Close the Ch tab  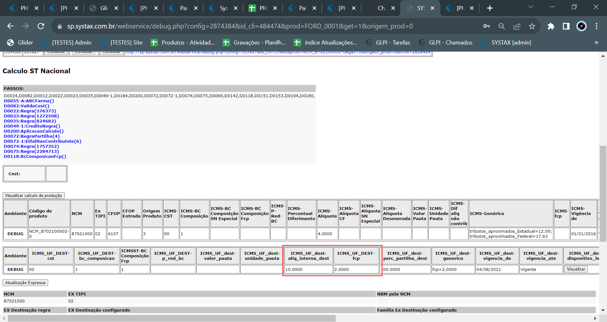[x=393, y=8]
